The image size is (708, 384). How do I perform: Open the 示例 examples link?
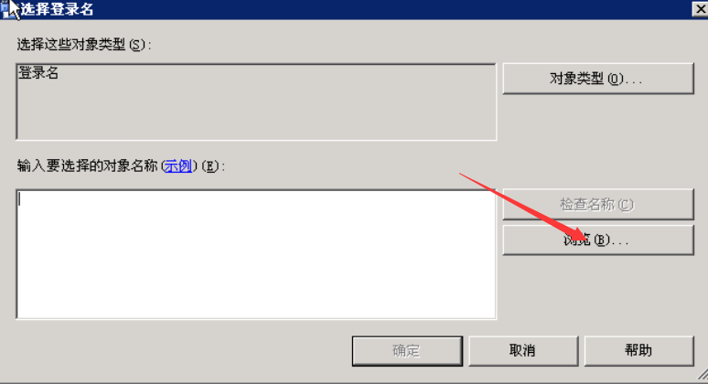point(177,166)
